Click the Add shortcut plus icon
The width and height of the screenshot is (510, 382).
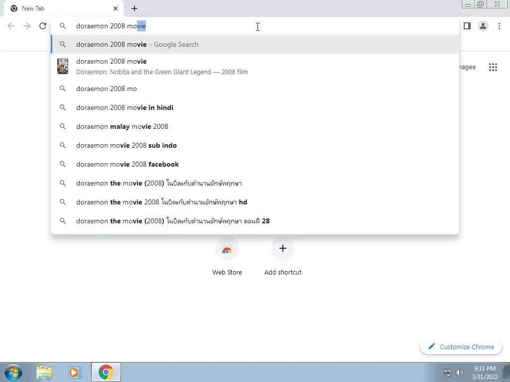(x=283, y=249)
